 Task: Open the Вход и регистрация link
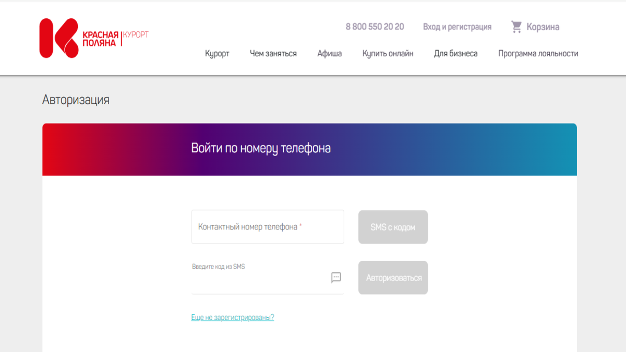(458, 27)
